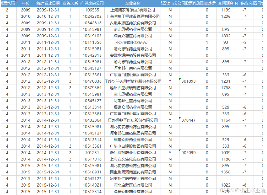This screenshot has height=195, width=267.
Task: Click the date cell 2010-12-31
Action: [x=48, y=17]
